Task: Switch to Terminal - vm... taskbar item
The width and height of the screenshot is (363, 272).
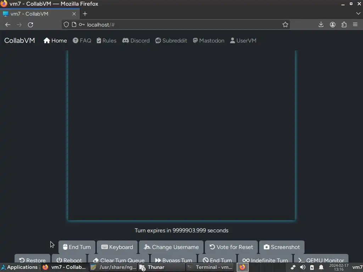Action: coord(210,267)
